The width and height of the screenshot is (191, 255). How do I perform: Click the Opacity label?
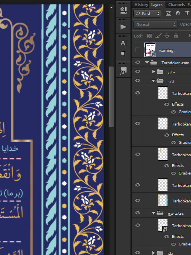(x=185, y=24)
